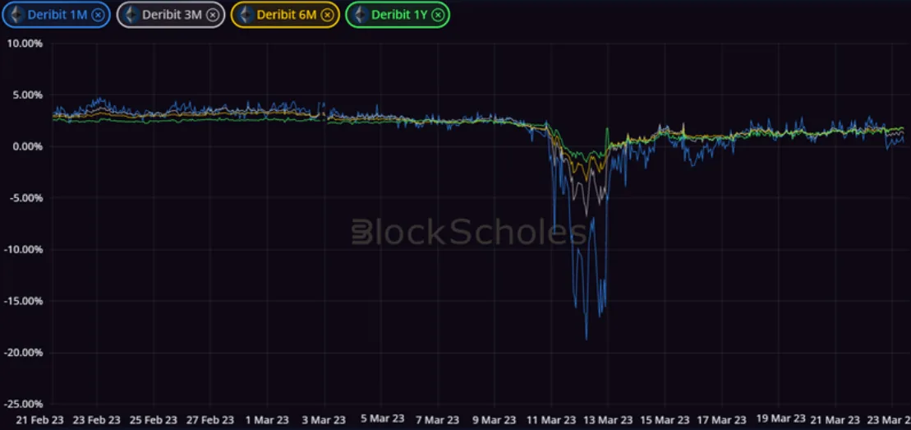Click the Ethereum icon in Deribit 6M chip
This screenshot has height=430, width=911.
pos(246,15)
